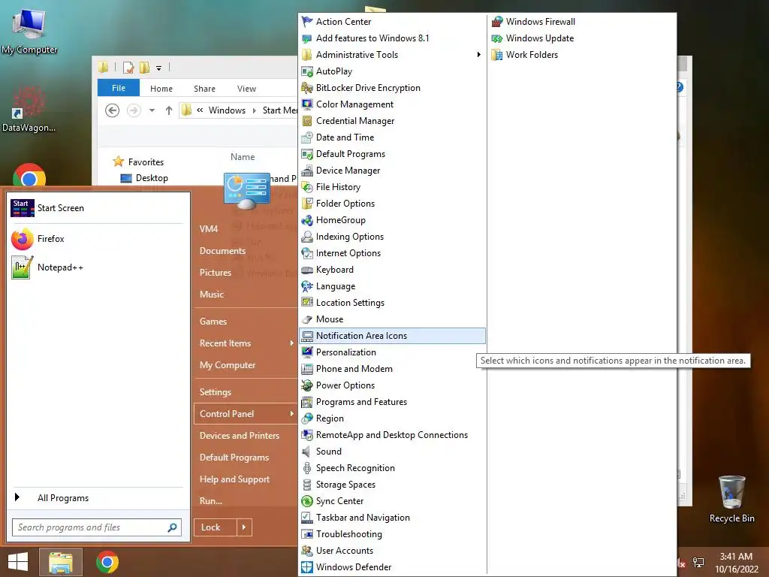Click Explorer back navigation arrow

(x=113, y=110)
